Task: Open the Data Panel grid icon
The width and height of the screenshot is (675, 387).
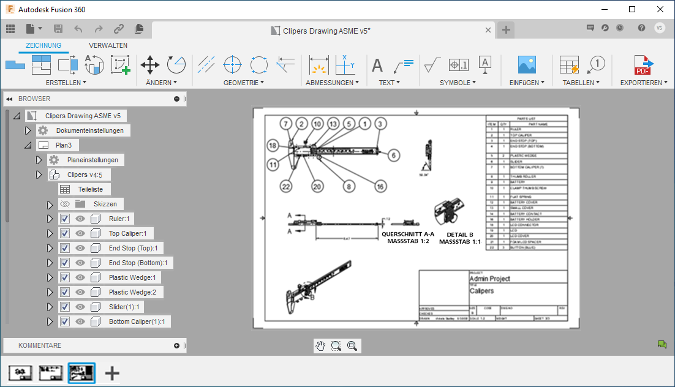Action: [10, 29]
